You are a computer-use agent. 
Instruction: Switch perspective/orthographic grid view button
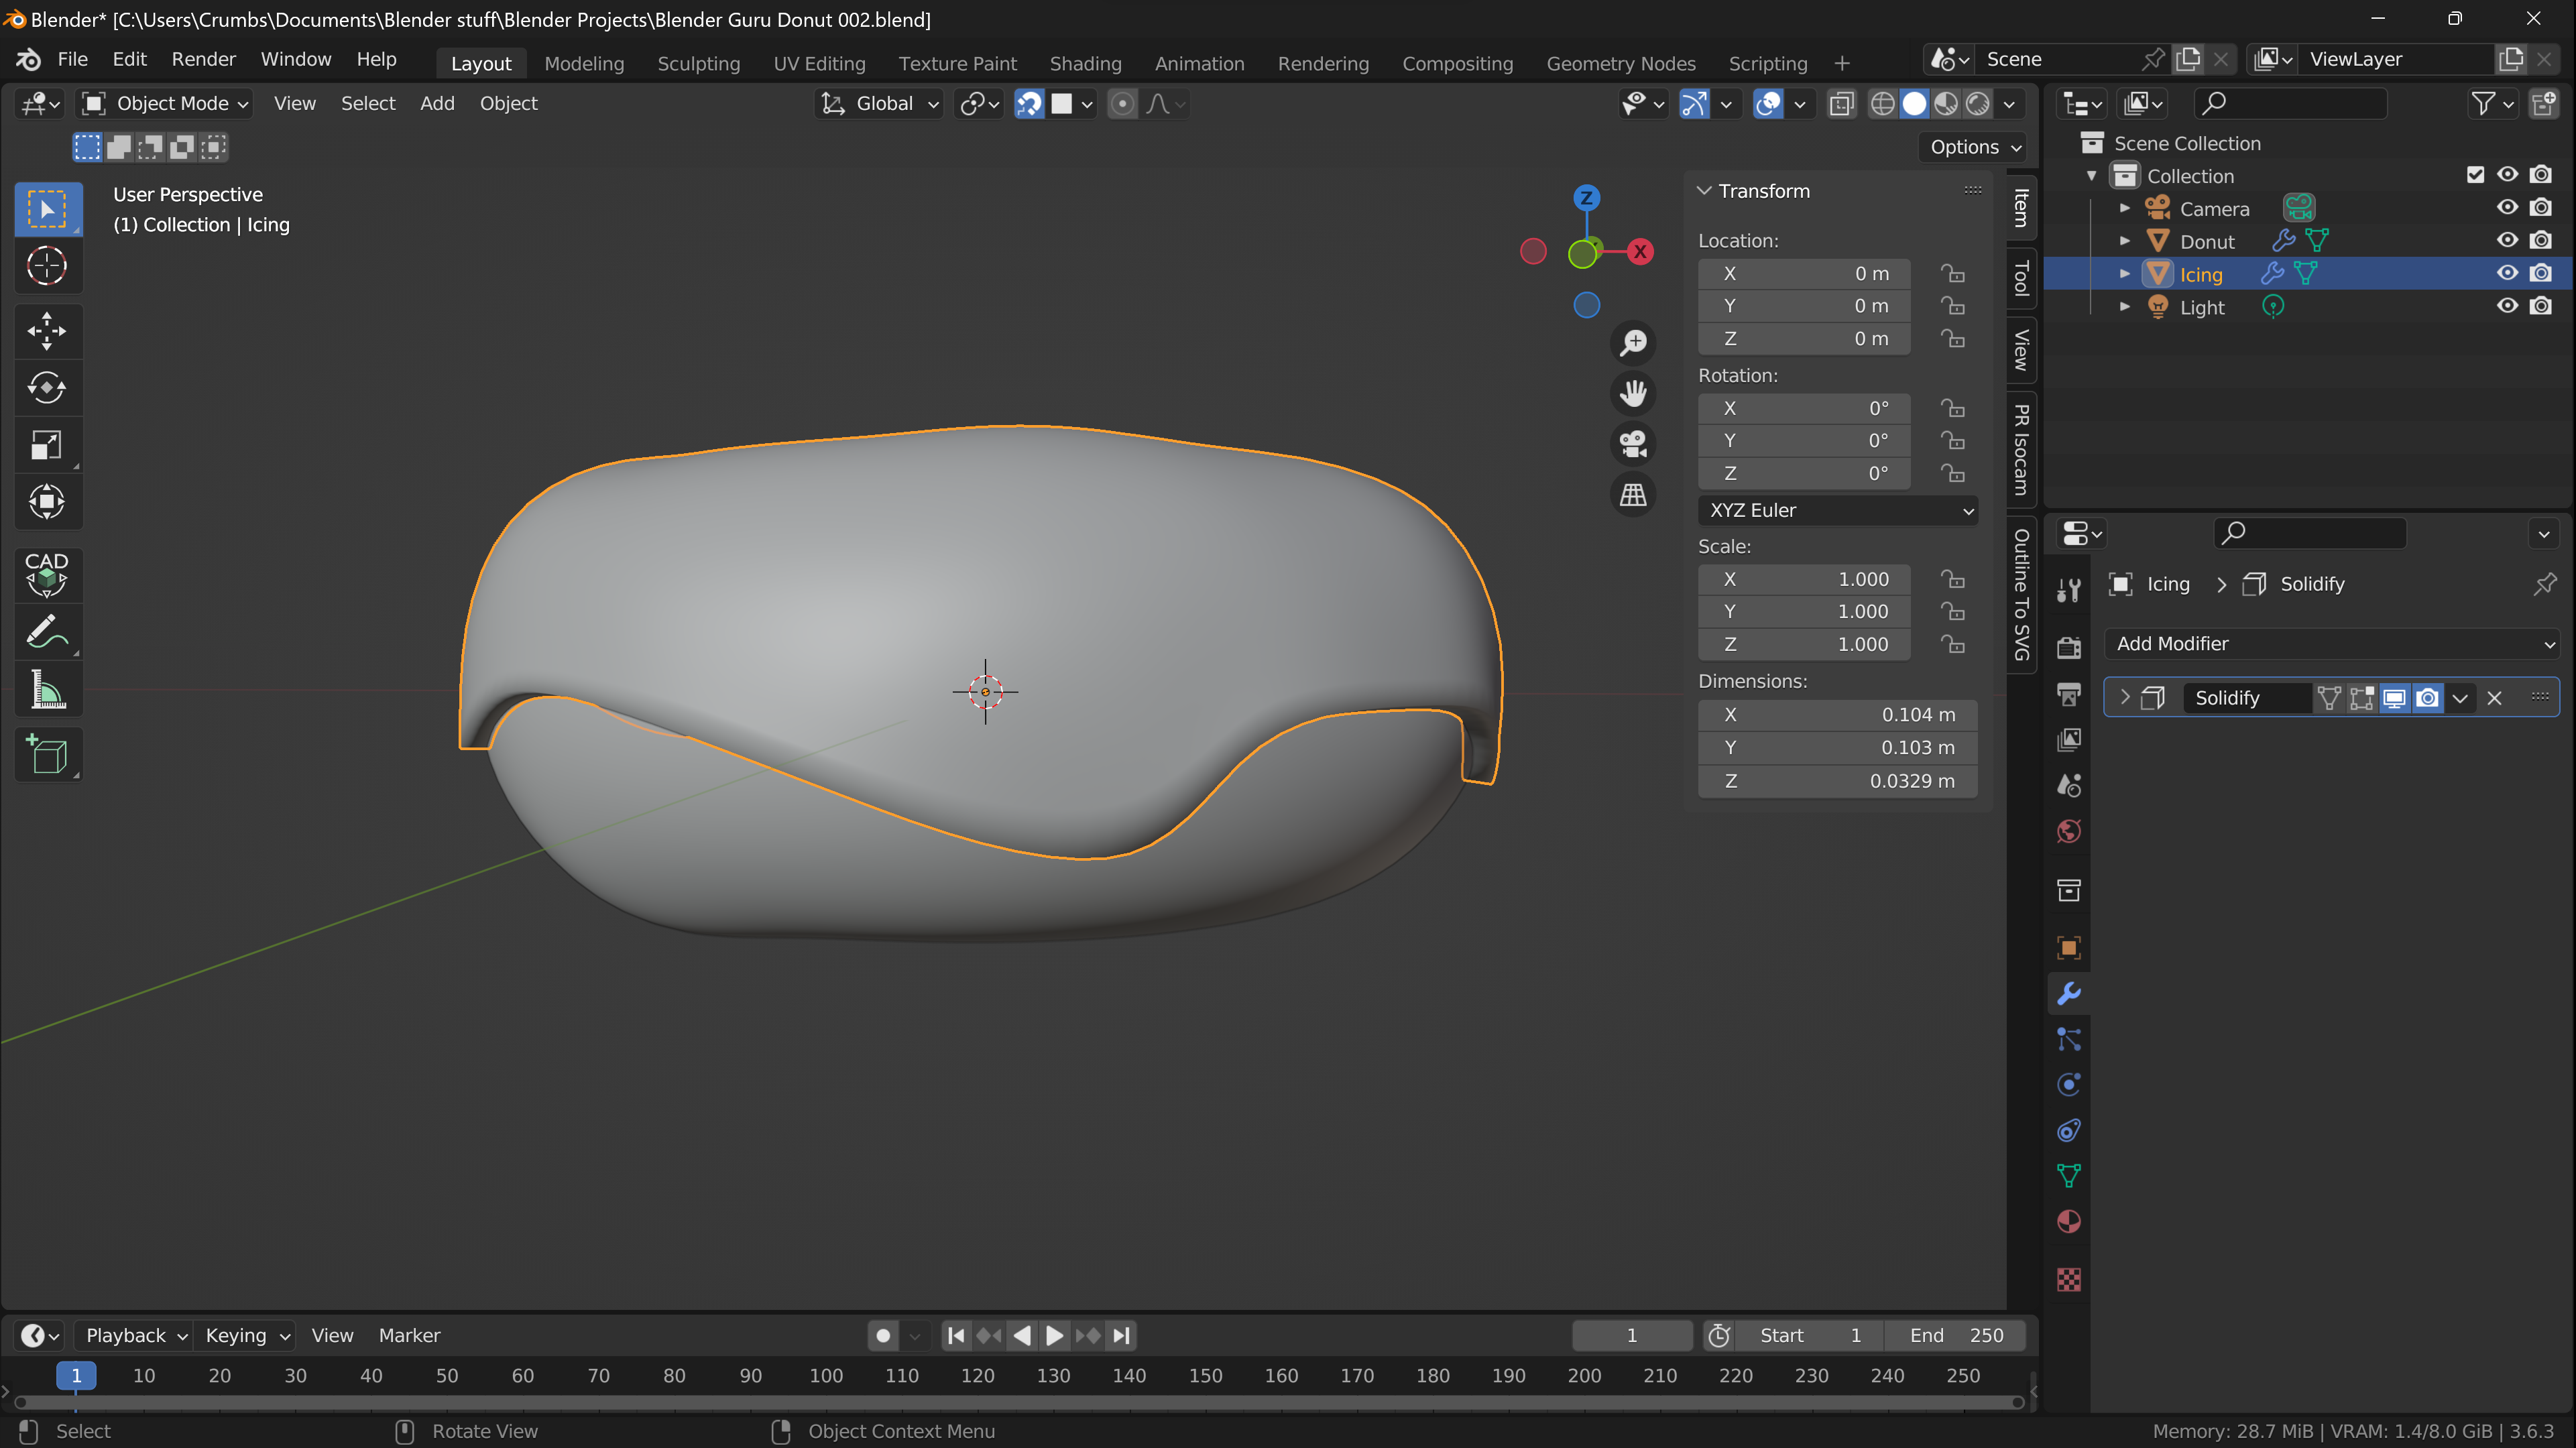[1633, 495]
